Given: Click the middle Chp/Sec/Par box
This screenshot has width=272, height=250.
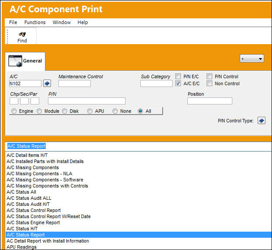Looking at the screenshot, I should click(24, 101).
